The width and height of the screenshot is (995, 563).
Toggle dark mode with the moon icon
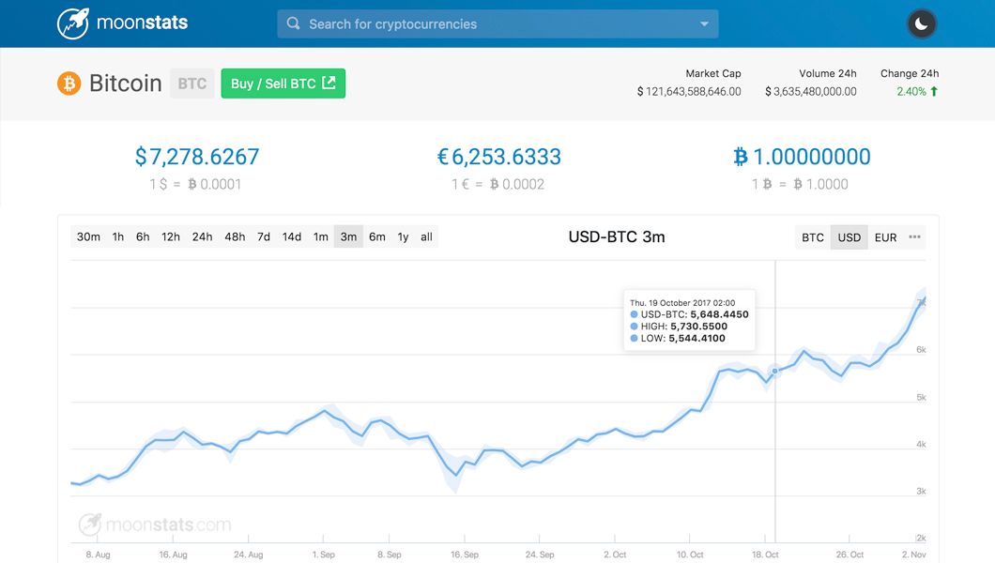pos(922,24)
